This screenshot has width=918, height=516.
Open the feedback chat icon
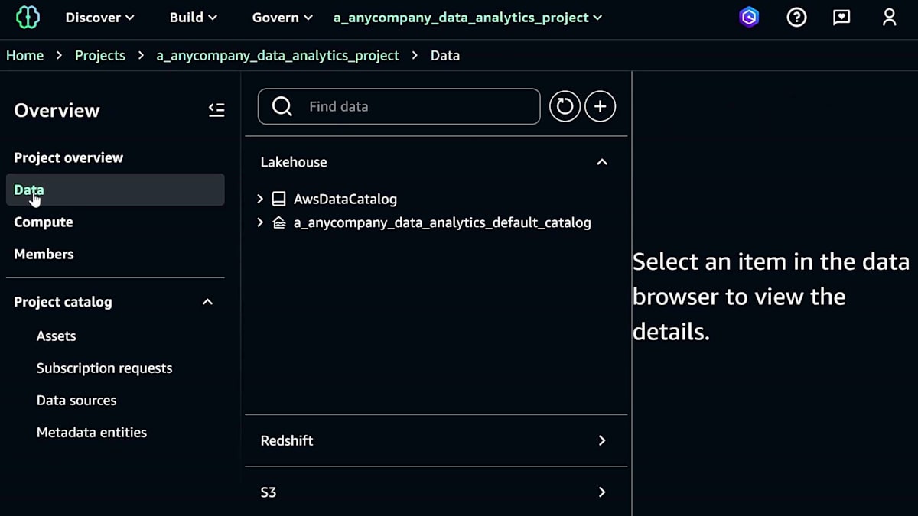[842, 18]
